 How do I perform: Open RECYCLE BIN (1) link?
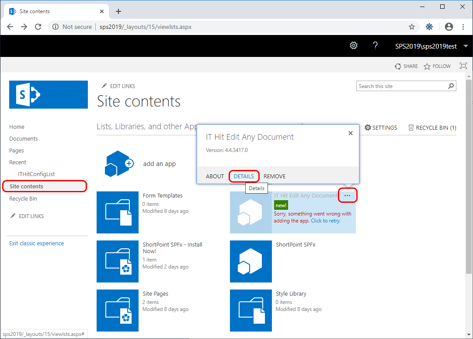(x=432, y=127)
